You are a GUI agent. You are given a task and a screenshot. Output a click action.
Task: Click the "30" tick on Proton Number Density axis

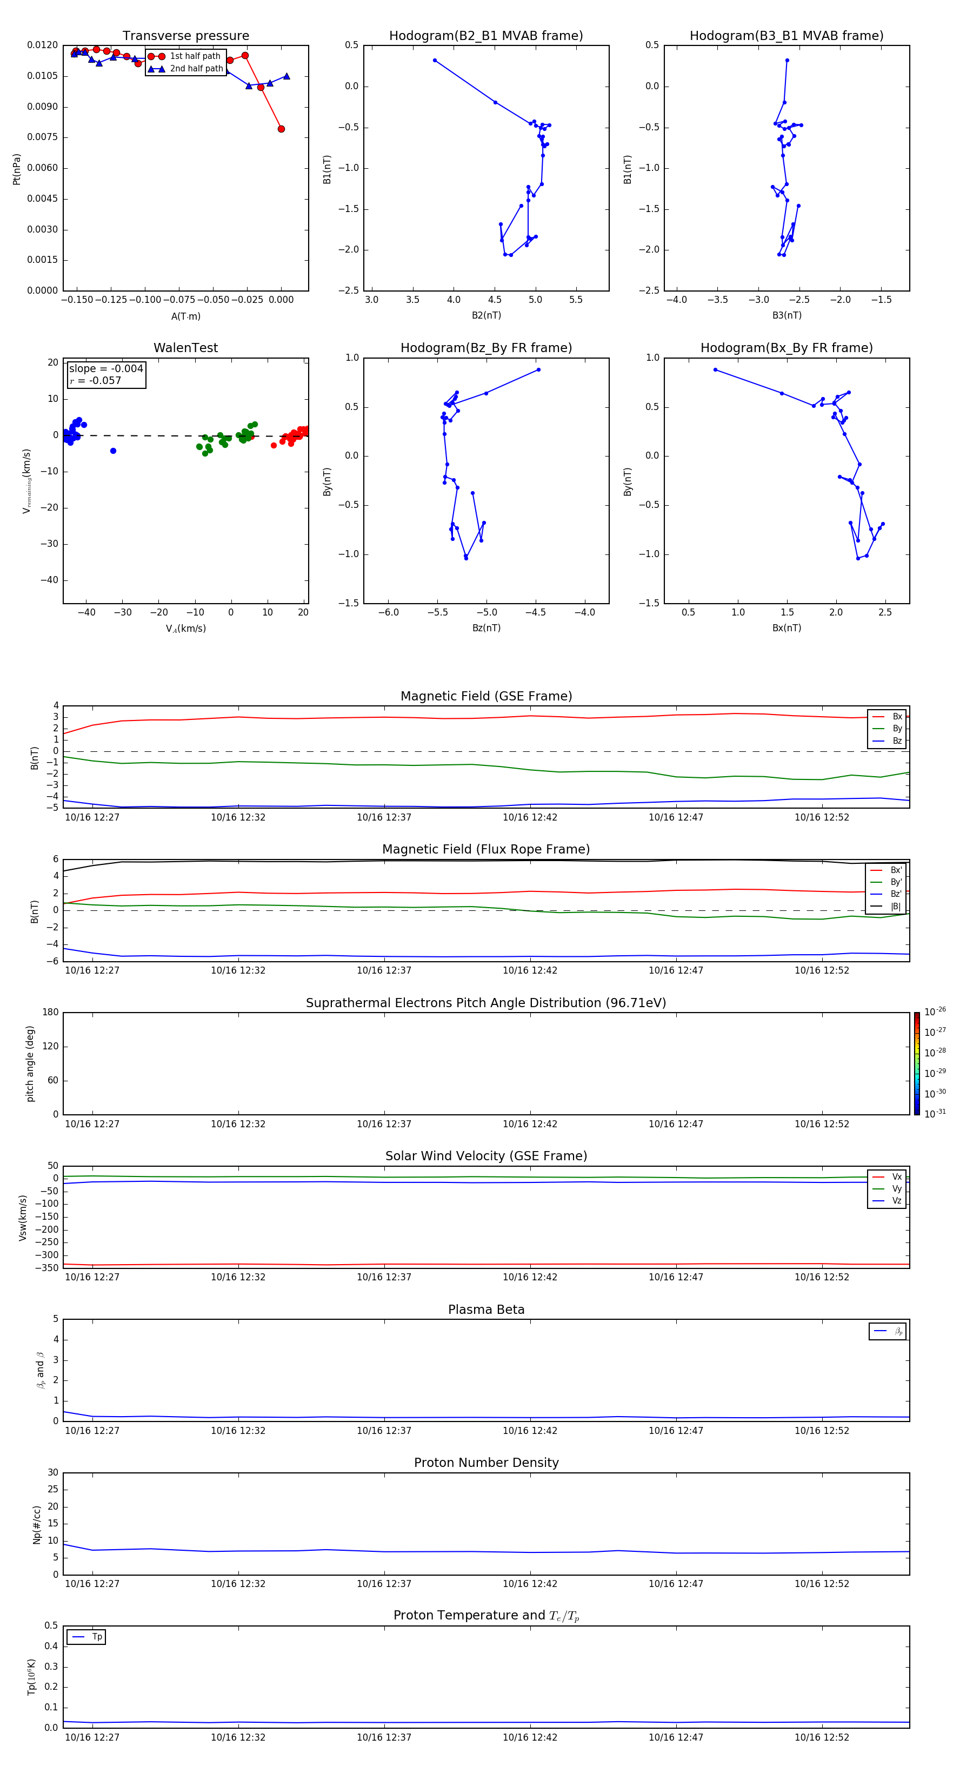tap(54, 1472)
